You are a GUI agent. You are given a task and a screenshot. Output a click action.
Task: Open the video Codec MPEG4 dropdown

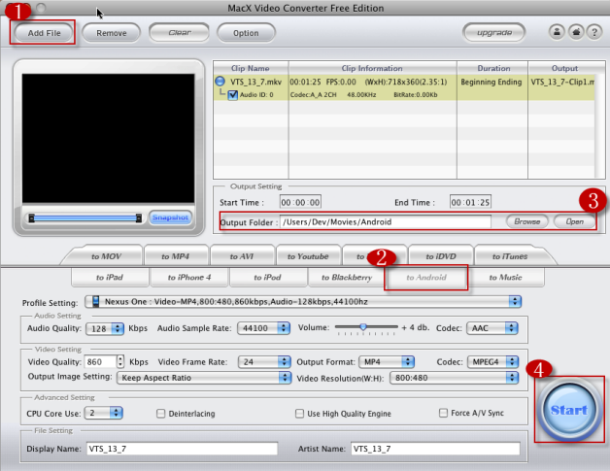click(492, 362)
